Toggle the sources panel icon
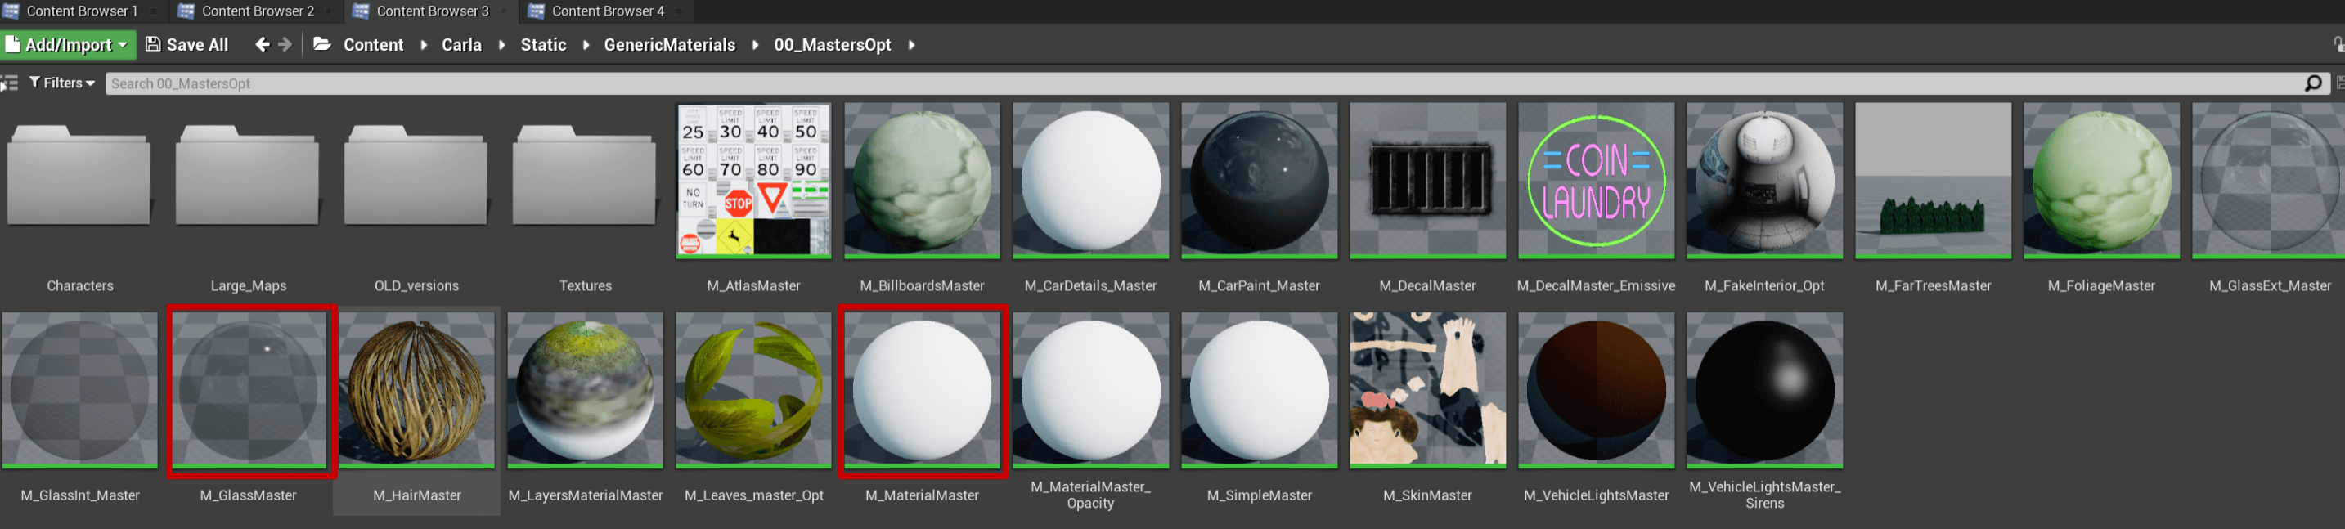 tap(9, 83)
